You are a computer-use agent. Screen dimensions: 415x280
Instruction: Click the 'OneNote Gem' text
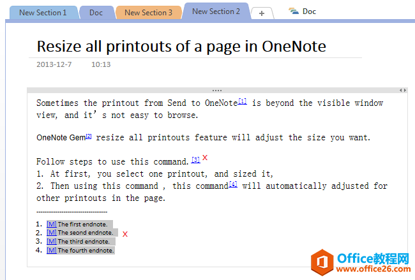(x=61, y=138)
